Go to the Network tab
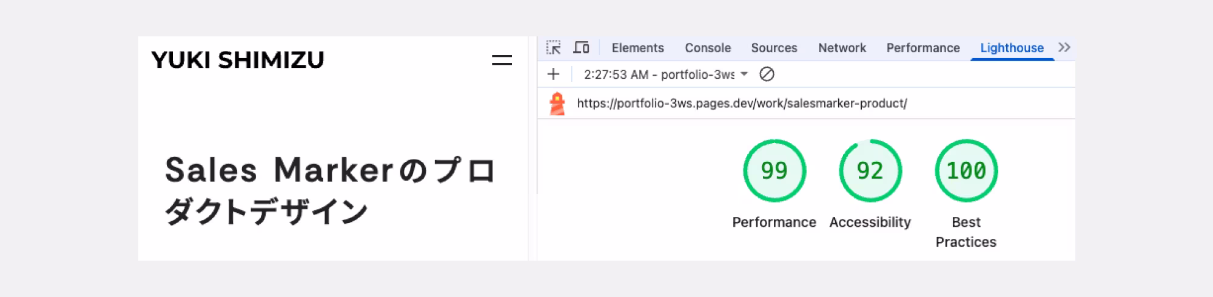 pos(842,48)
